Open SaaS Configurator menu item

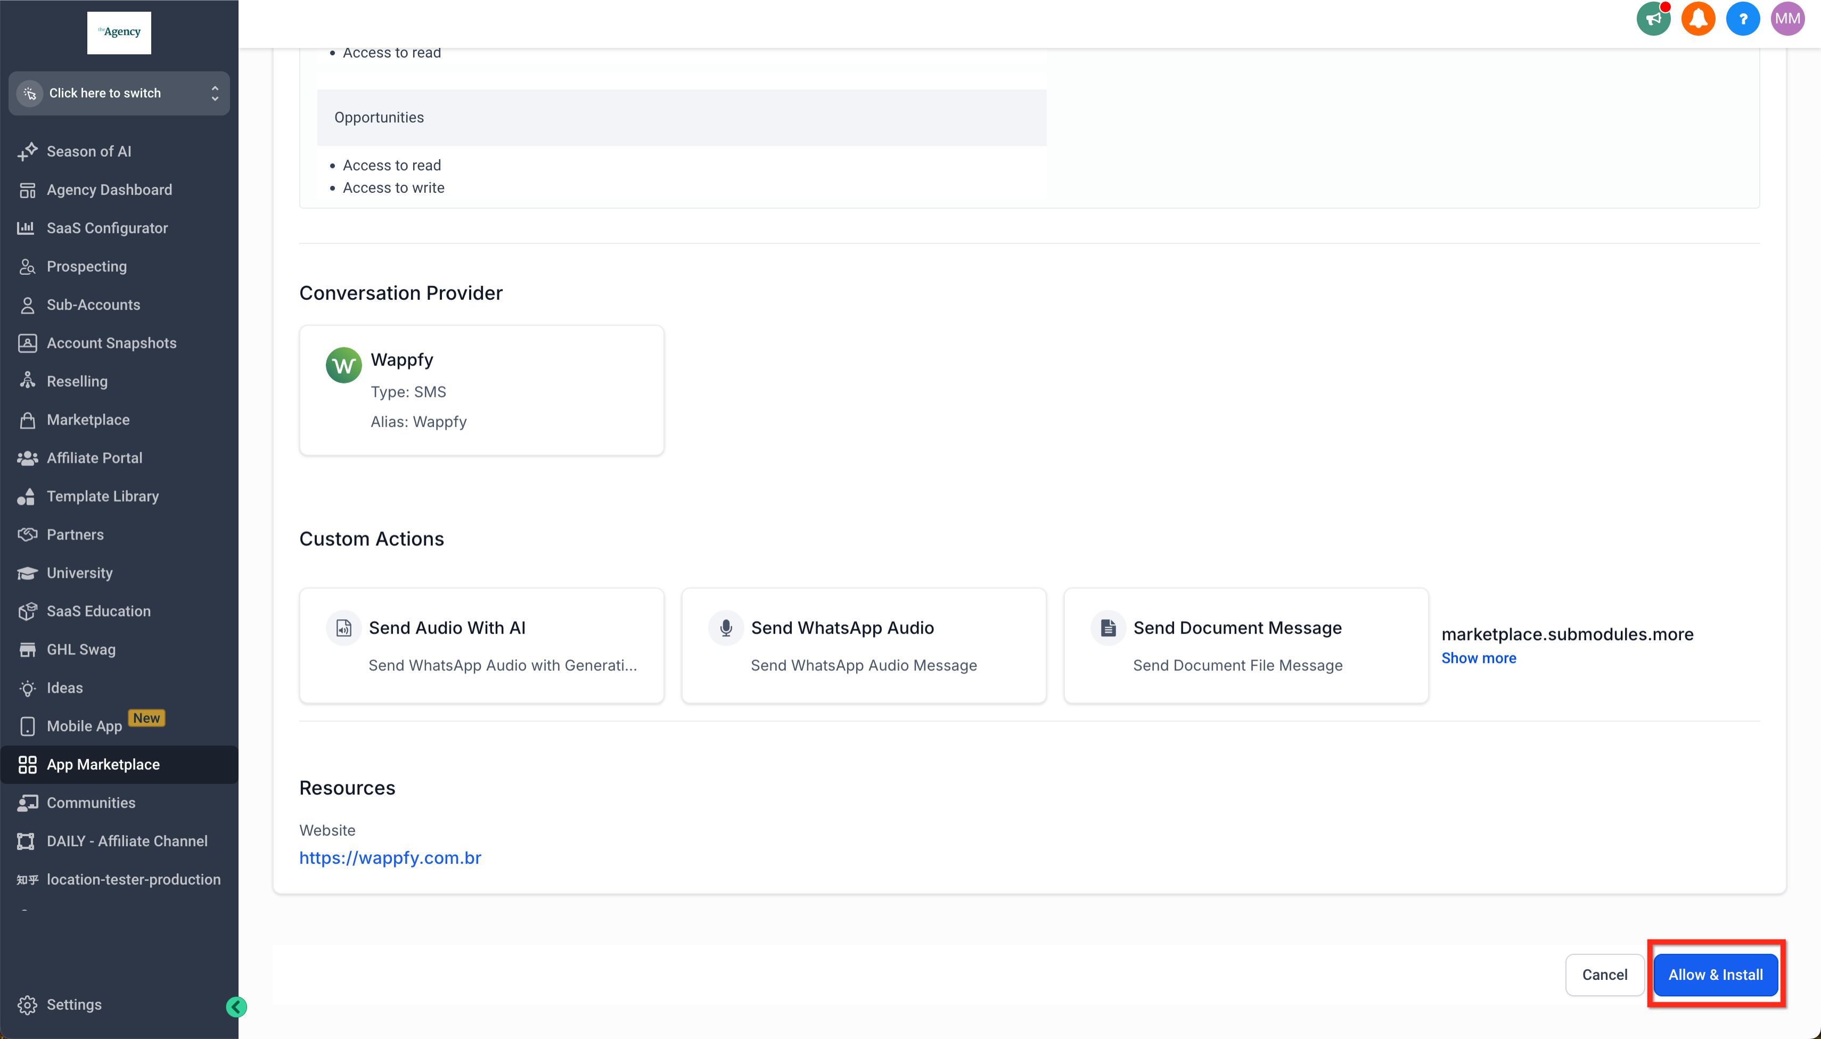click(x=107, y=228)
